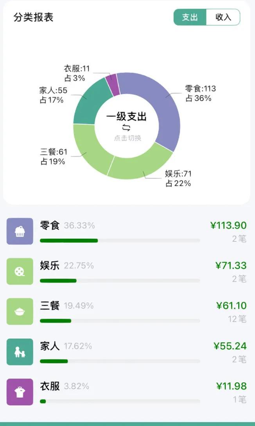Viewport: 255px width, 426px height.
Task: Click the 娱乐 entertainment film reel icon
Action: point(20,270)
